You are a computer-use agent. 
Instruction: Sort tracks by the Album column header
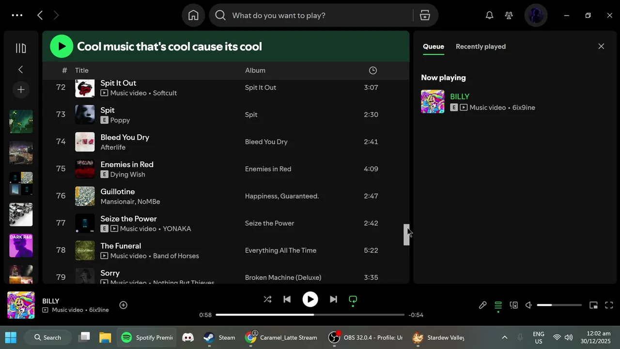255,70
